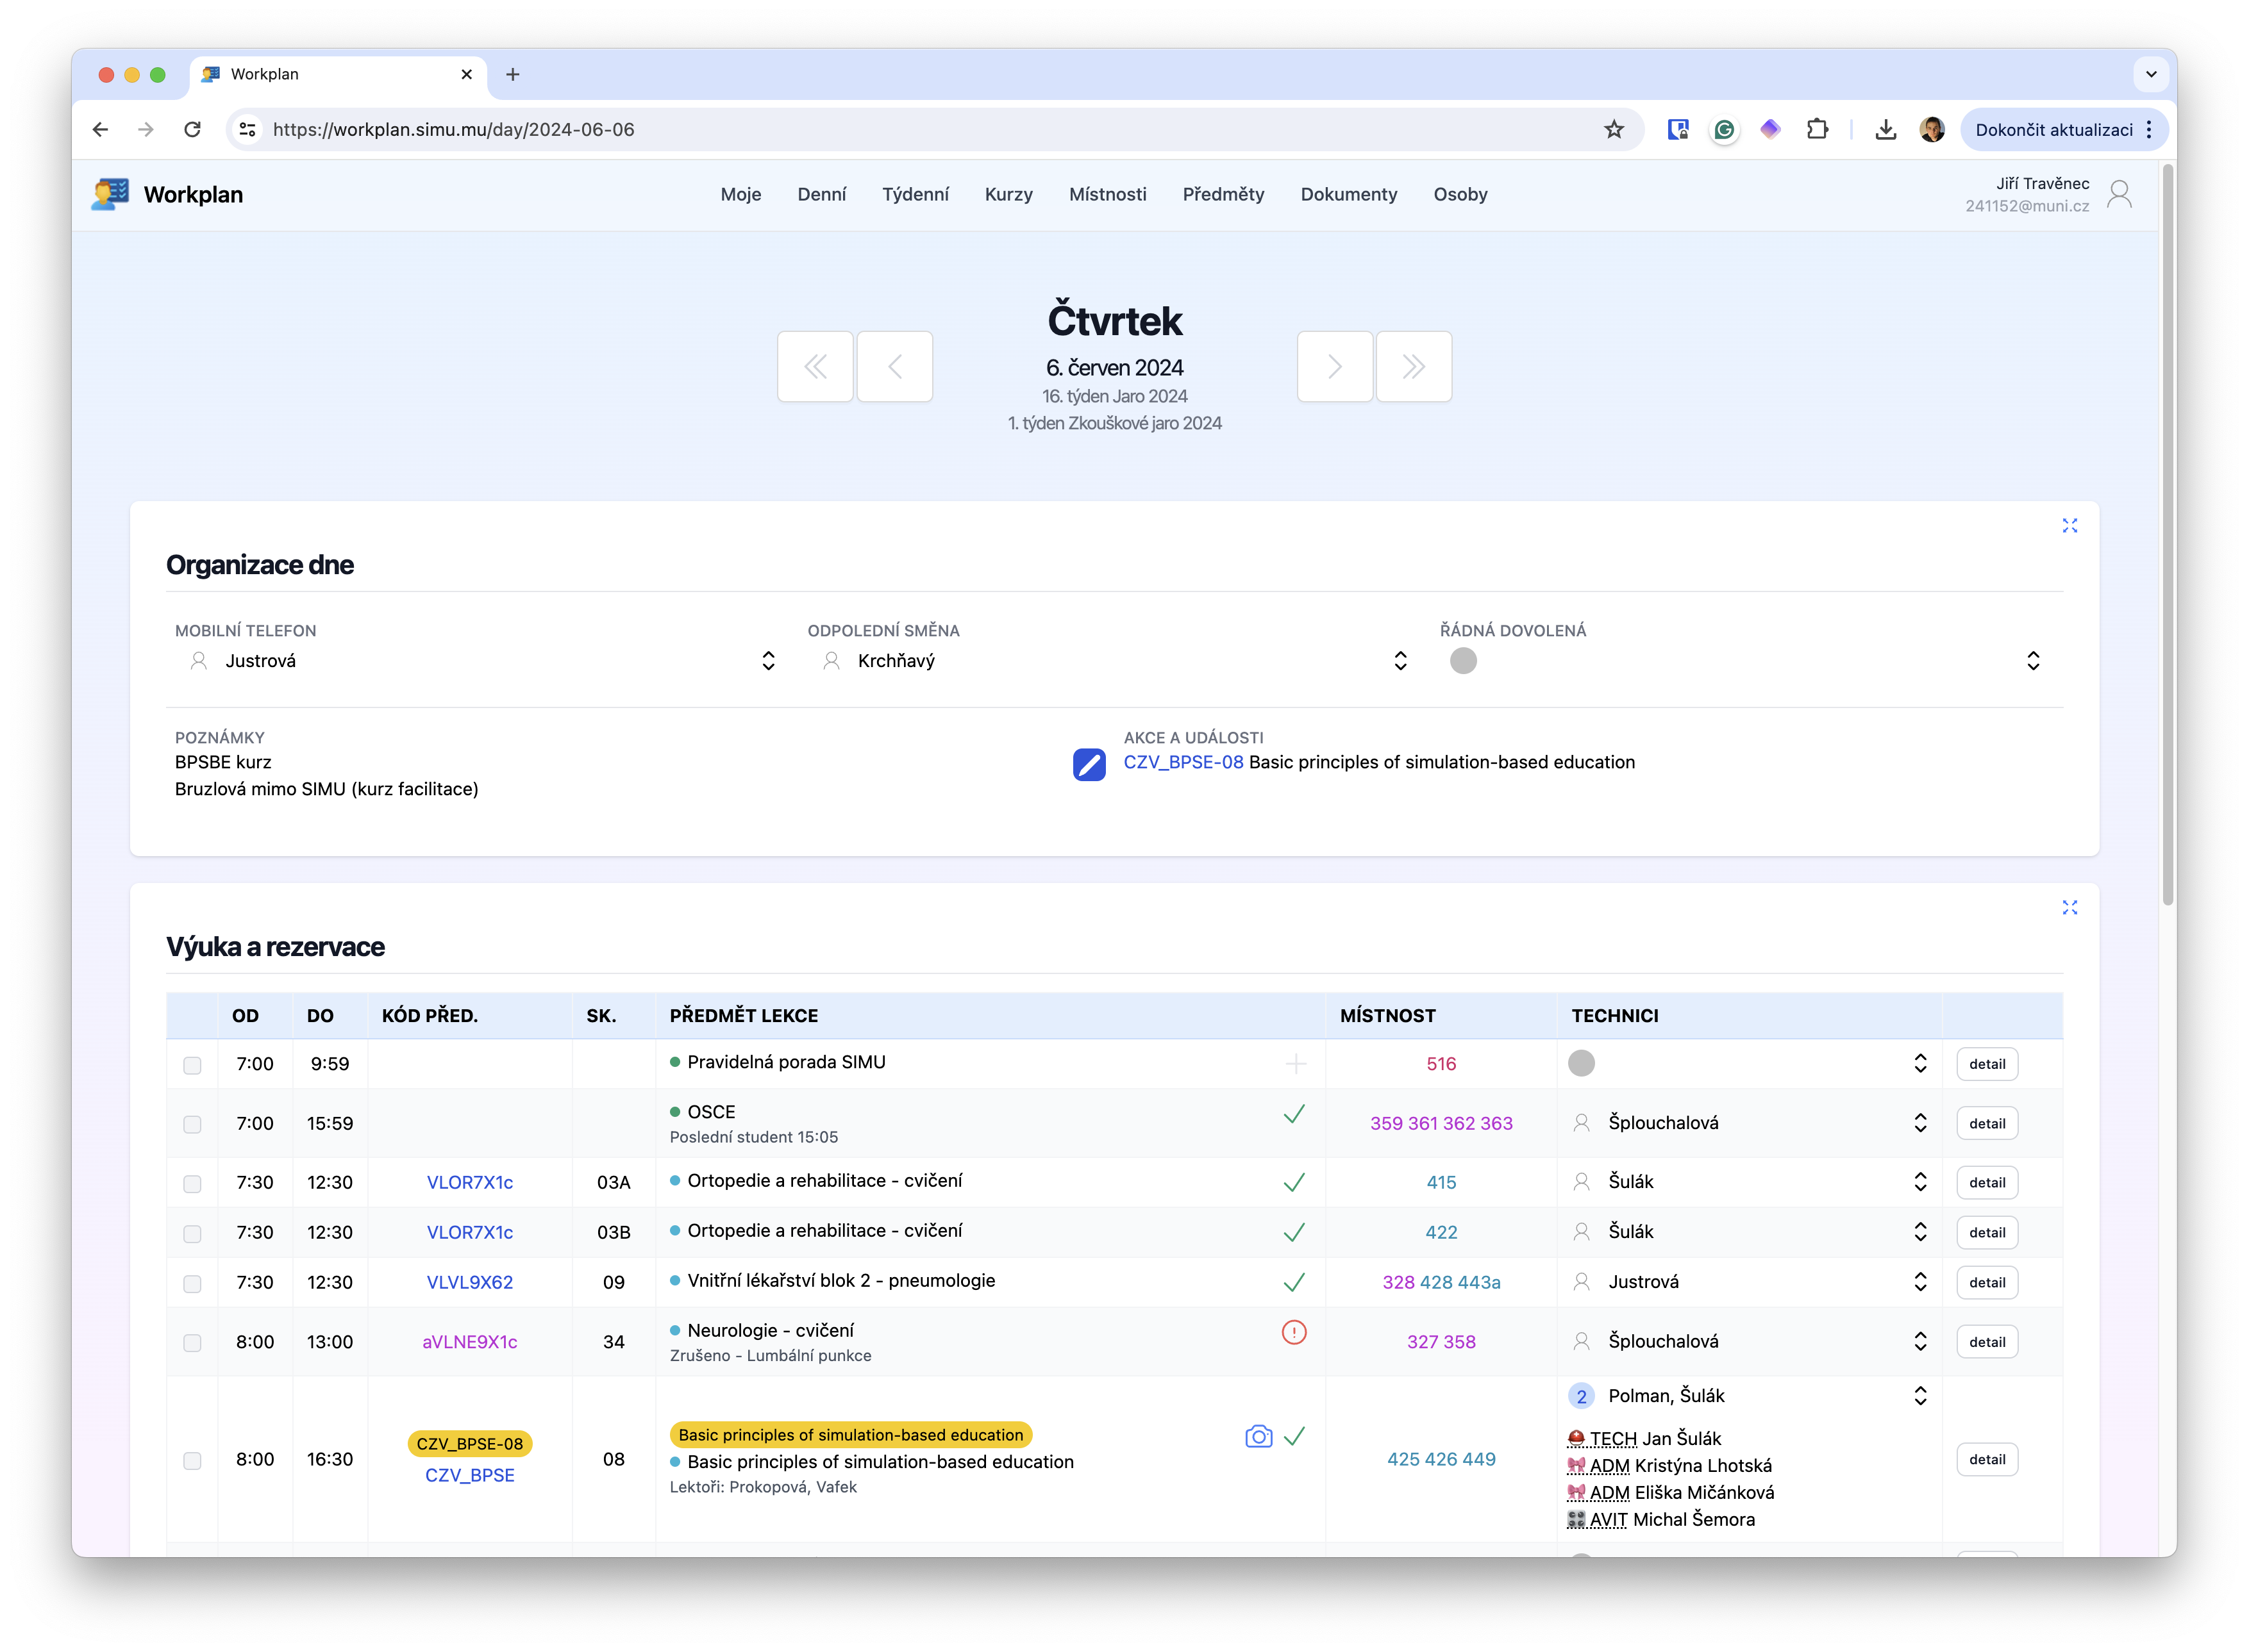Check the Pravidelná porada SIMU row checkbox
2249x1652 pixels.
tap(192, 1065)
